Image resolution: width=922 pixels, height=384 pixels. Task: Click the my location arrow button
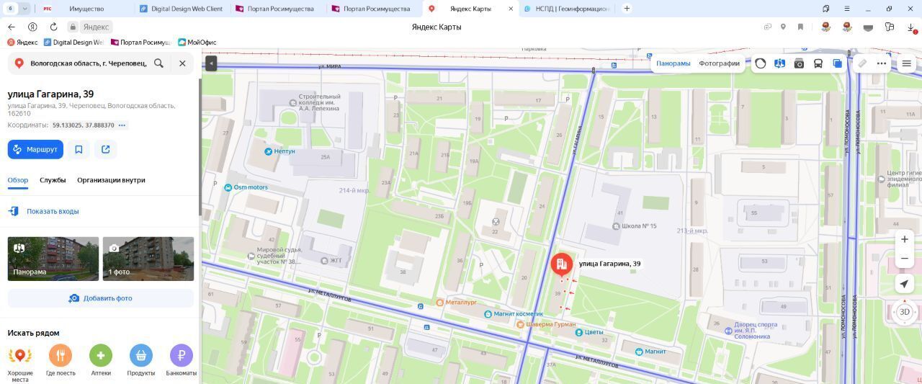(905, 284)
